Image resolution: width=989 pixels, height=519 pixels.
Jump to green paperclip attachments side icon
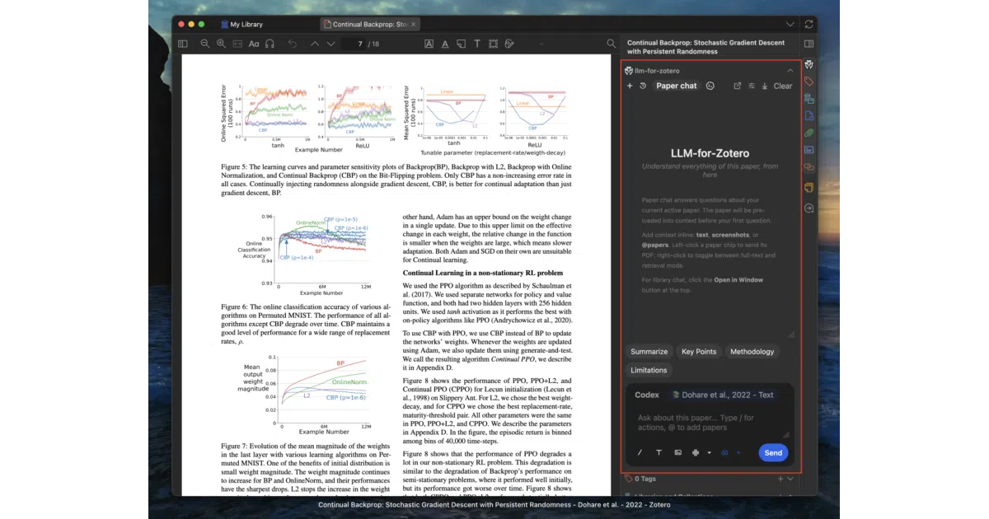pyautogui.click(x=809, y=133)
